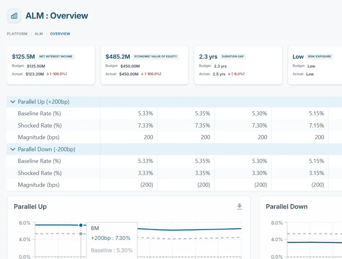
Task: Select the Shocked Rate 3.35% cell
Action: tap(186, 173)
